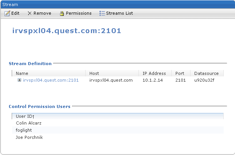Open the Permissions toolbar label
Viewport: 235px width, 155px height.
78,13
